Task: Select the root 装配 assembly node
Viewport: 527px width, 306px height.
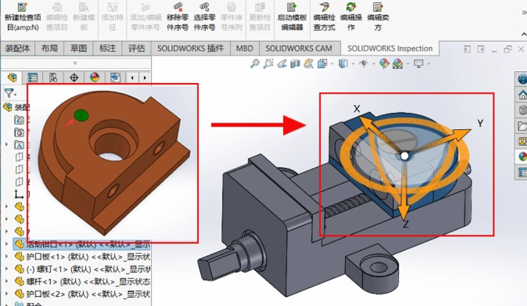Action: [x=16, y=107]
